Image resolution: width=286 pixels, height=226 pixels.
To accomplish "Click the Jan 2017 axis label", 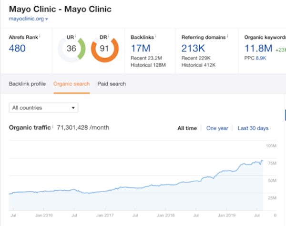I will pos(105,216).
